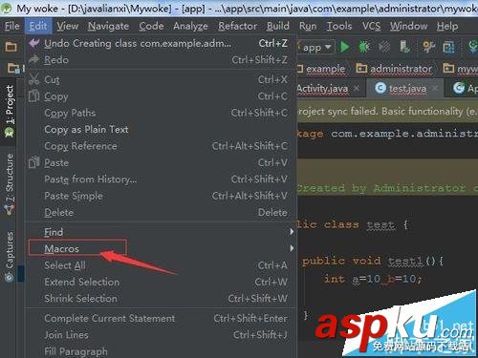This screenshot has width=478, height=358.
Task: Open the Build menu
Action: point(278,26)
